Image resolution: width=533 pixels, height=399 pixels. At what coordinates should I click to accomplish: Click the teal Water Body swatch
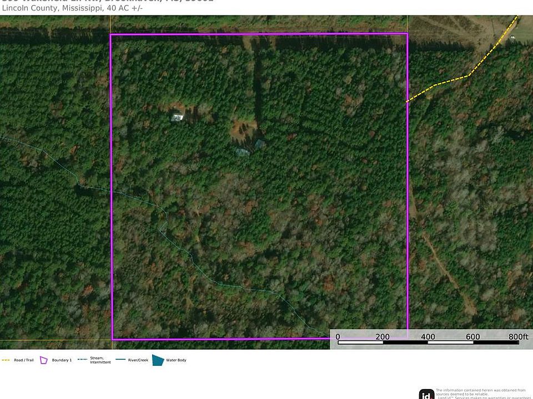pyautogui.click(x=158, y=360)
